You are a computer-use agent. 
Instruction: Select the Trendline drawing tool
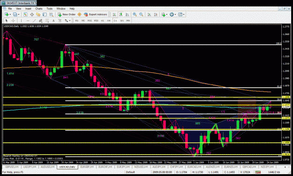tap(34, 21)
